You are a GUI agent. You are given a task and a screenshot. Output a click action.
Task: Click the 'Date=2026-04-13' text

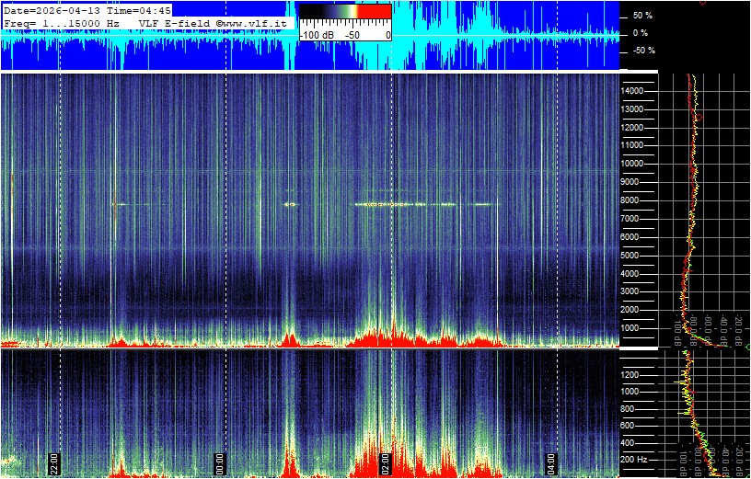coord(52,11)
